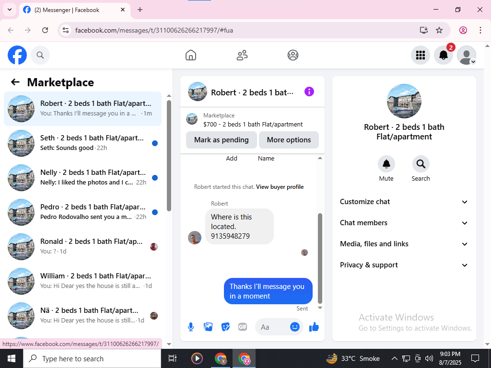Record a voice clip microphone icon
The width and height of the screenshot is (491, 368).
pyautogui.click(x=191, y=327)
